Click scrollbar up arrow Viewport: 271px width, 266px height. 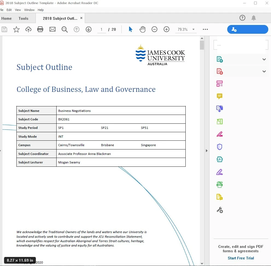click(x=202, y=38)
